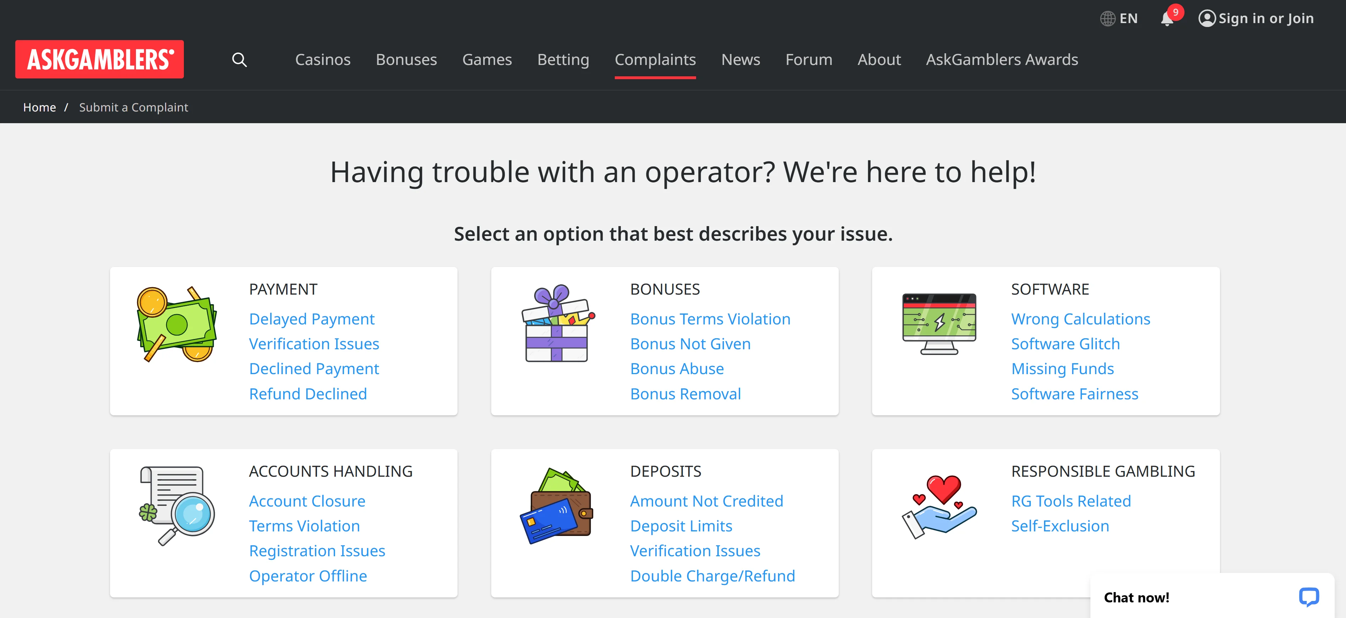The image size is (1346, 618).
Task: Go to the Forum navigation item
Action: click(808, 60)
